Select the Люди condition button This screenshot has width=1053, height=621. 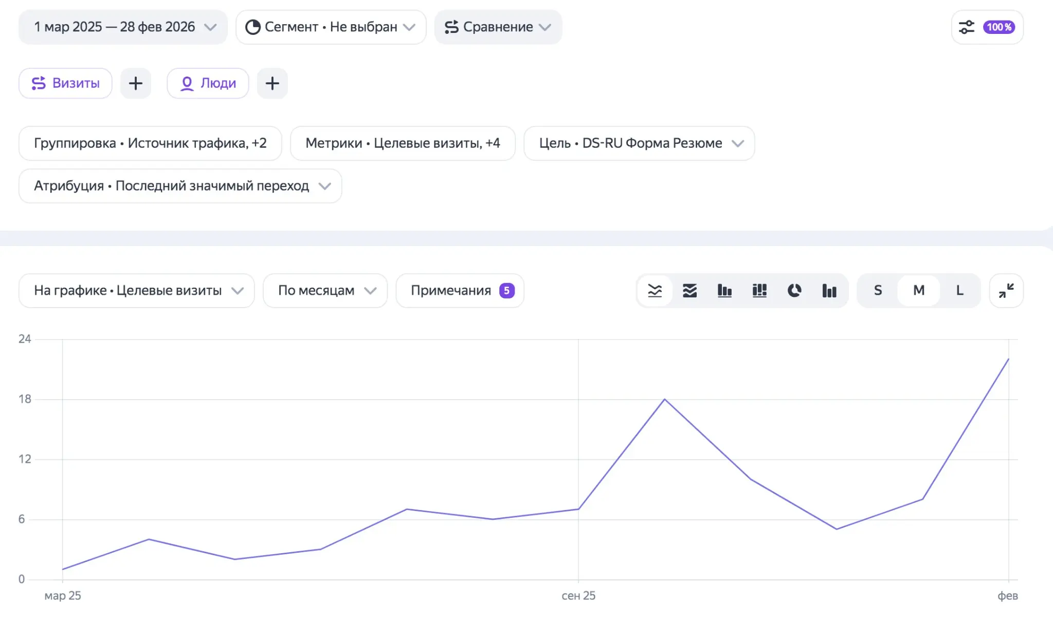[x=208, y=83]
